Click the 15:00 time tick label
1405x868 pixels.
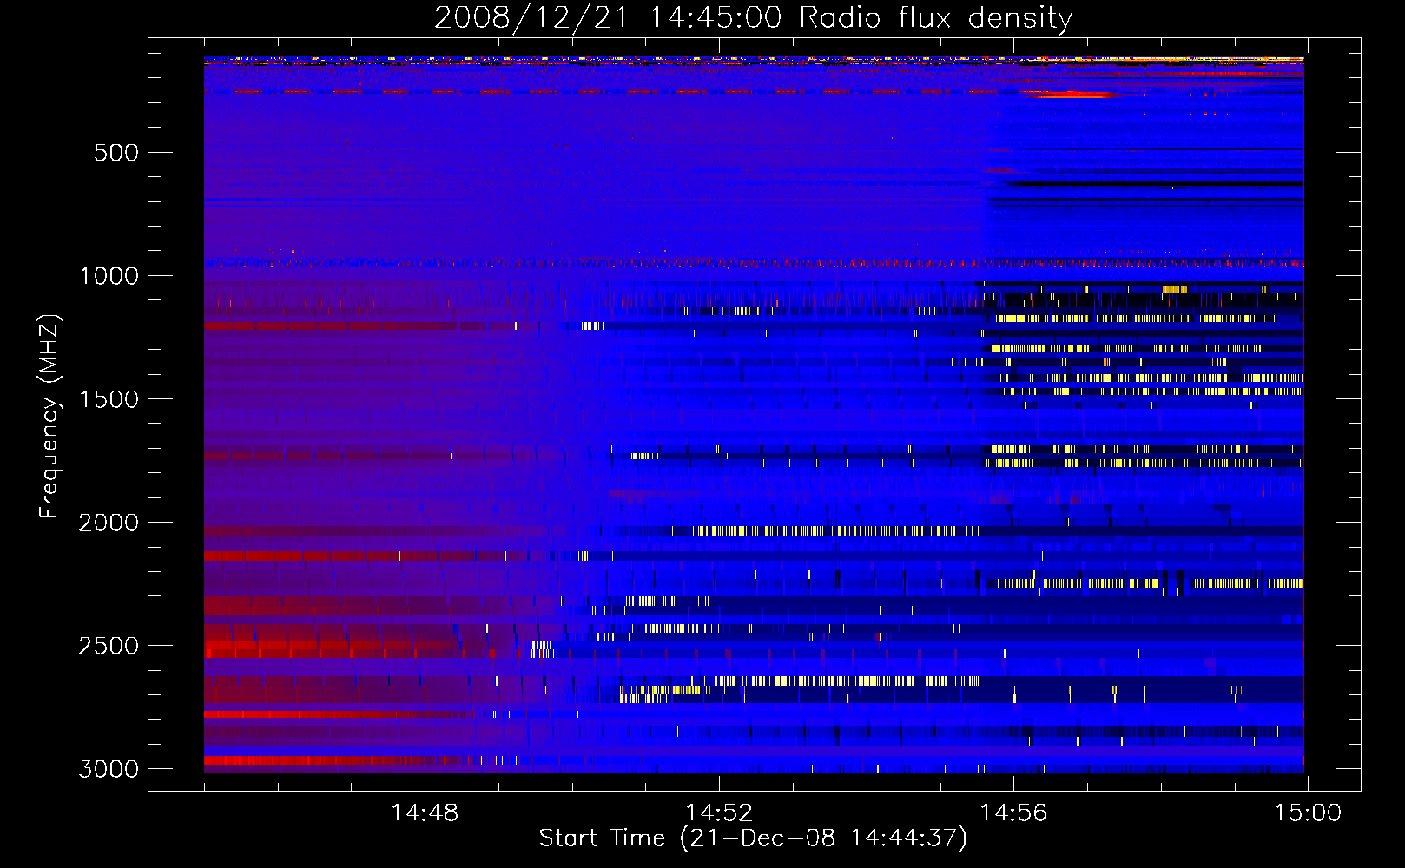pos(1308,813)
